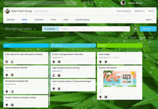Clear the task filter with the X icon
The height and width of the screenshot is (109, 158).
point(128,29)
